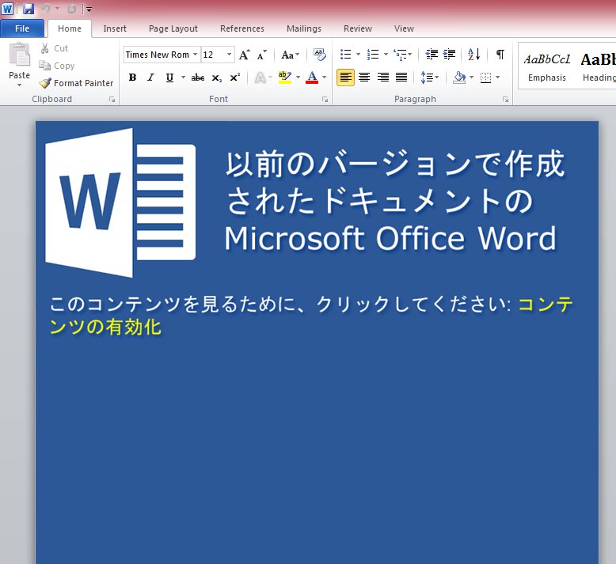Screen dimensions: 616x564
Task: Switch to the Insert tab
Action: (115, 28)
